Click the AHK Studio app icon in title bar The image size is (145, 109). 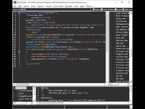point(15,2)
